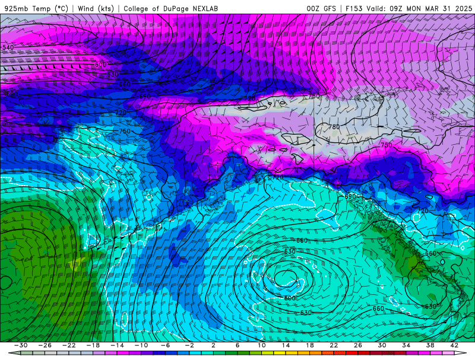
Task: Click the bright red swatch below the 26 label
Action: [352, 353]
